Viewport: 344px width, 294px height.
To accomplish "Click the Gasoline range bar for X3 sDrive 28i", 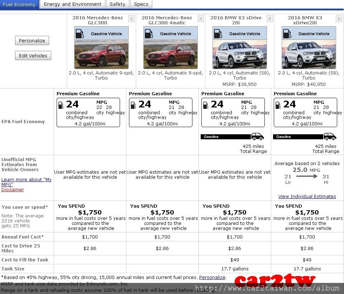I will pos(226,136).
